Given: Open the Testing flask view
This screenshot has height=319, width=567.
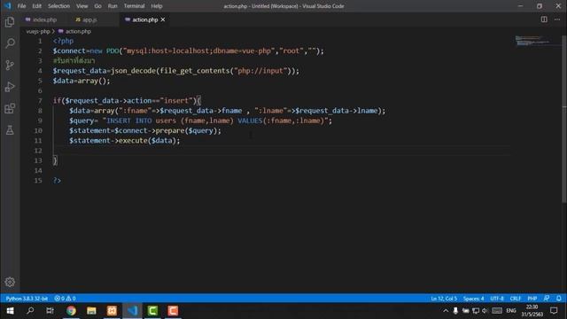Looking at the screenshot, I should (x=10, y=130).
